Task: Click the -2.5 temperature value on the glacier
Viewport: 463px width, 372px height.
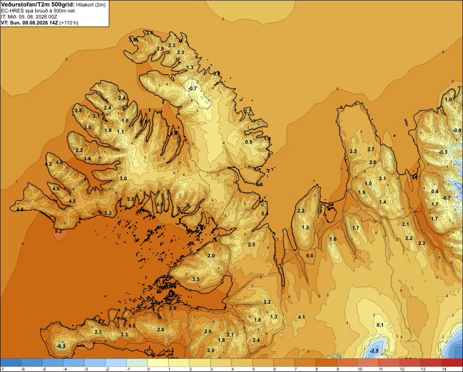Action: pos(374,351)
